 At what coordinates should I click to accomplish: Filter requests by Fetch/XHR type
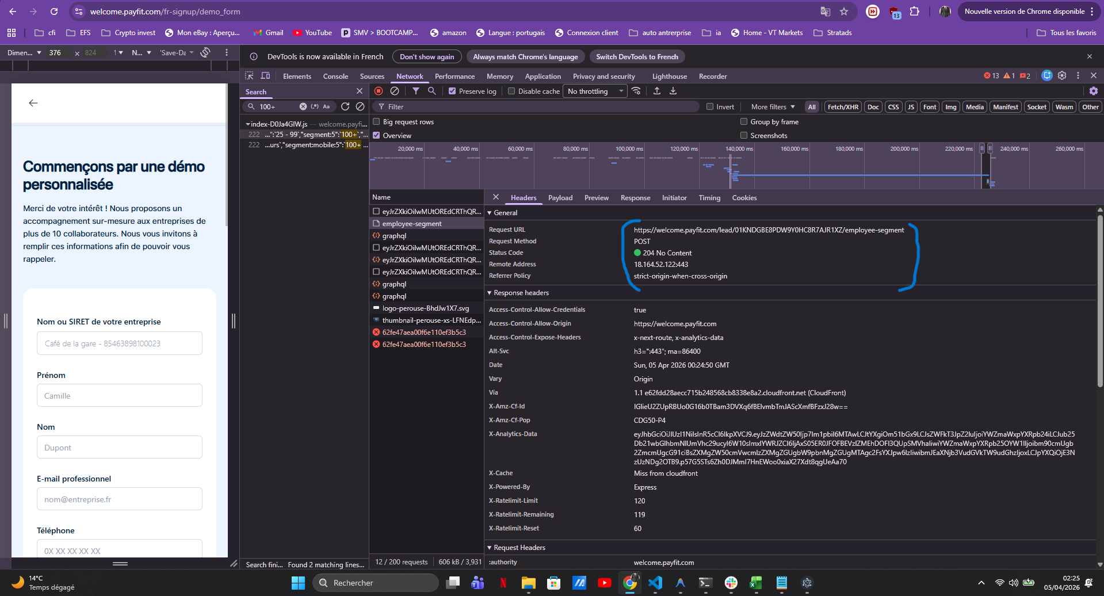point(843,107)
